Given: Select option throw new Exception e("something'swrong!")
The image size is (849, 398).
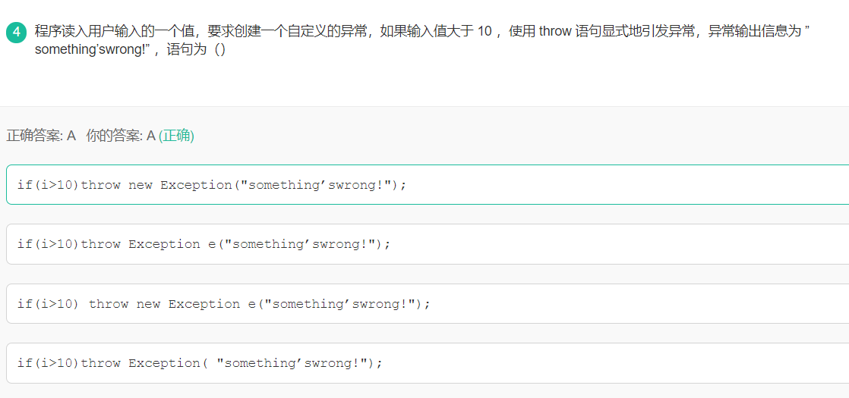Looking at the screenshot, I should click(428, 304).
